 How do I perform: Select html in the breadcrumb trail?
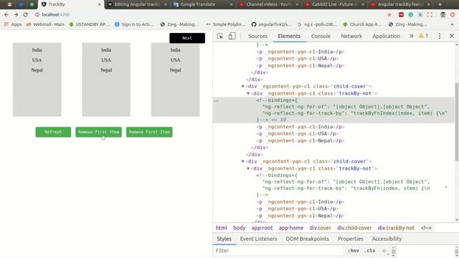[x=222, y=228]
